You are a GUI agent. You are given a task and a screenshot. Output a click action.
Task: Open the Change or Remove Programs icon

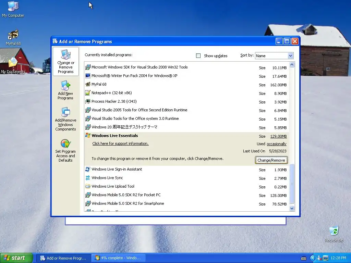[x=65, y=55]
